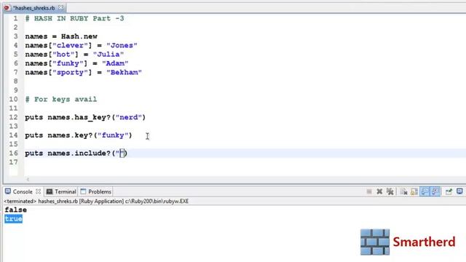Click the Problems tab icon

pos(83,191)
